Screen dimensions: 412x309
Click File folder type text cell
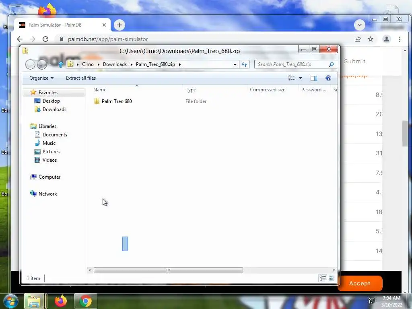click(196, 101)
